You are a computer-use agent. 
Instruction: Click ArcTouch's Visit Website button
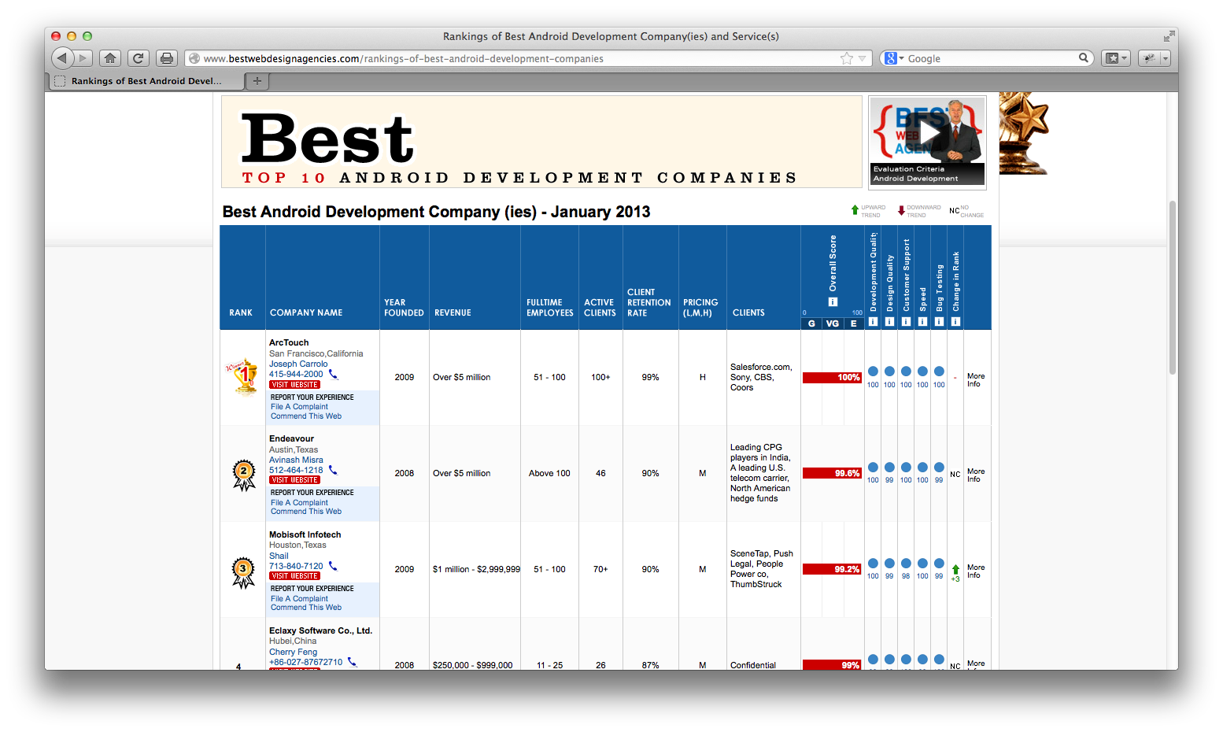[295, 385]
